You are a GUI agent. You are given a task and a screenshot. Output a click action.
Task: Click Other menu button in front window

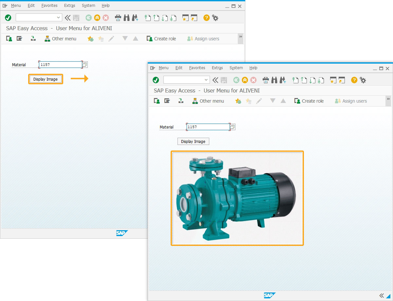click(208, 101)
